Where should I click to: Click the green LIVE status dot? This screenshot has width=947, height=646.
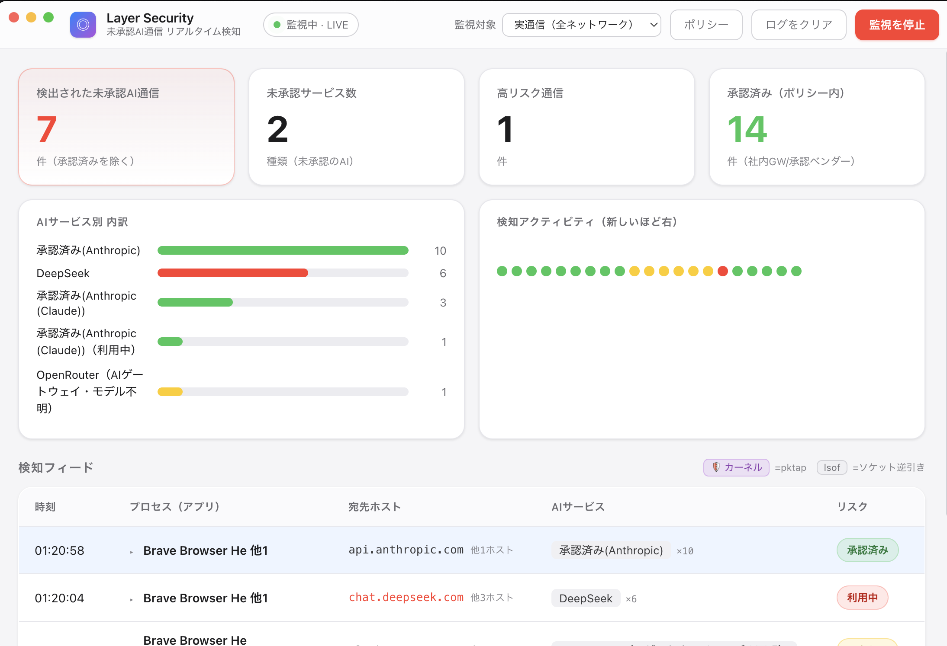[x=277, y=25]
